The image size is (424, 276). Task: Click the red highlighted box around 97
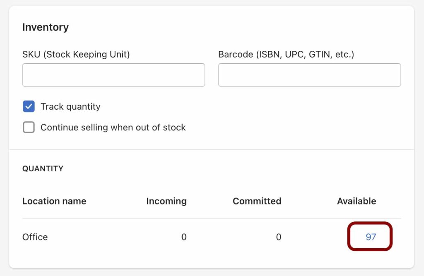coord(370,236)
